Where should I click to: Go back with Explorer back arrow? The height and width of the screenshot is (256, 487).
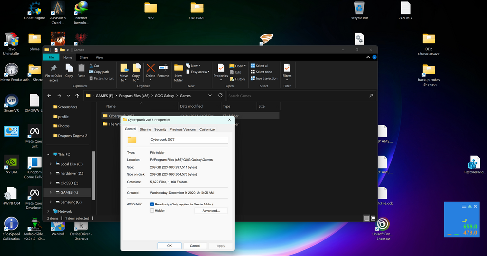[x=49, y=96]
